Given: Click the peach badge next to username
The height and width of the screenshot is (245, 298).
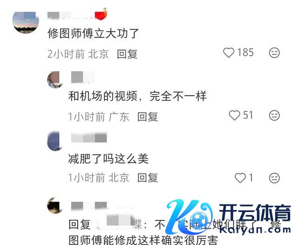Looking at the screenshot, I should [x=101, y=14].
